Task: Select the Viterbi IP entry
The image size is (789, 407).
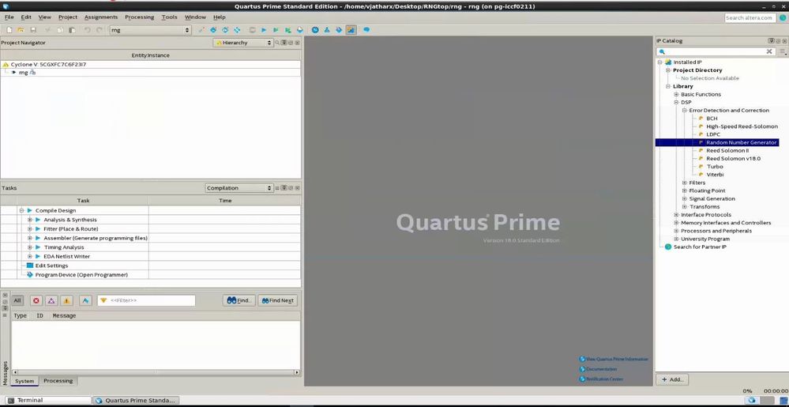Action: 715,175
